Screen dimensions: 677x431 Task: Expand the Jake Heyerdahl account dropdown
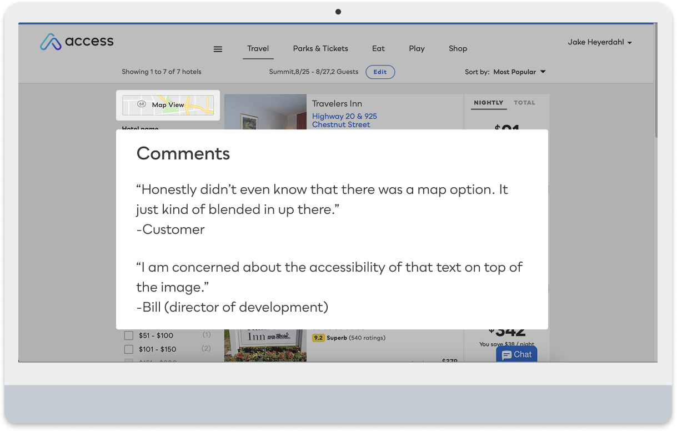pyautogui.click(x=600, y=42)
